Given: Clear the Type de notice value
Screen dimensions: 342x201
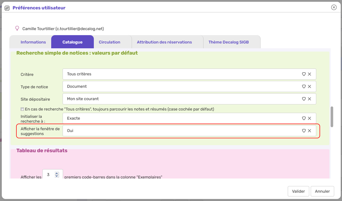Looking at the screenshot, I should click(309, 87).
